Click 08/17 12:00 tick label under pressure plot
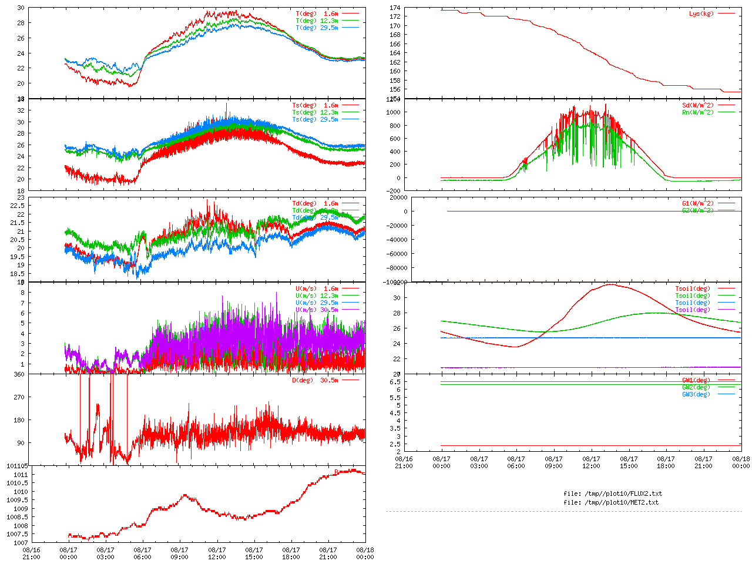 pos(217,553)
